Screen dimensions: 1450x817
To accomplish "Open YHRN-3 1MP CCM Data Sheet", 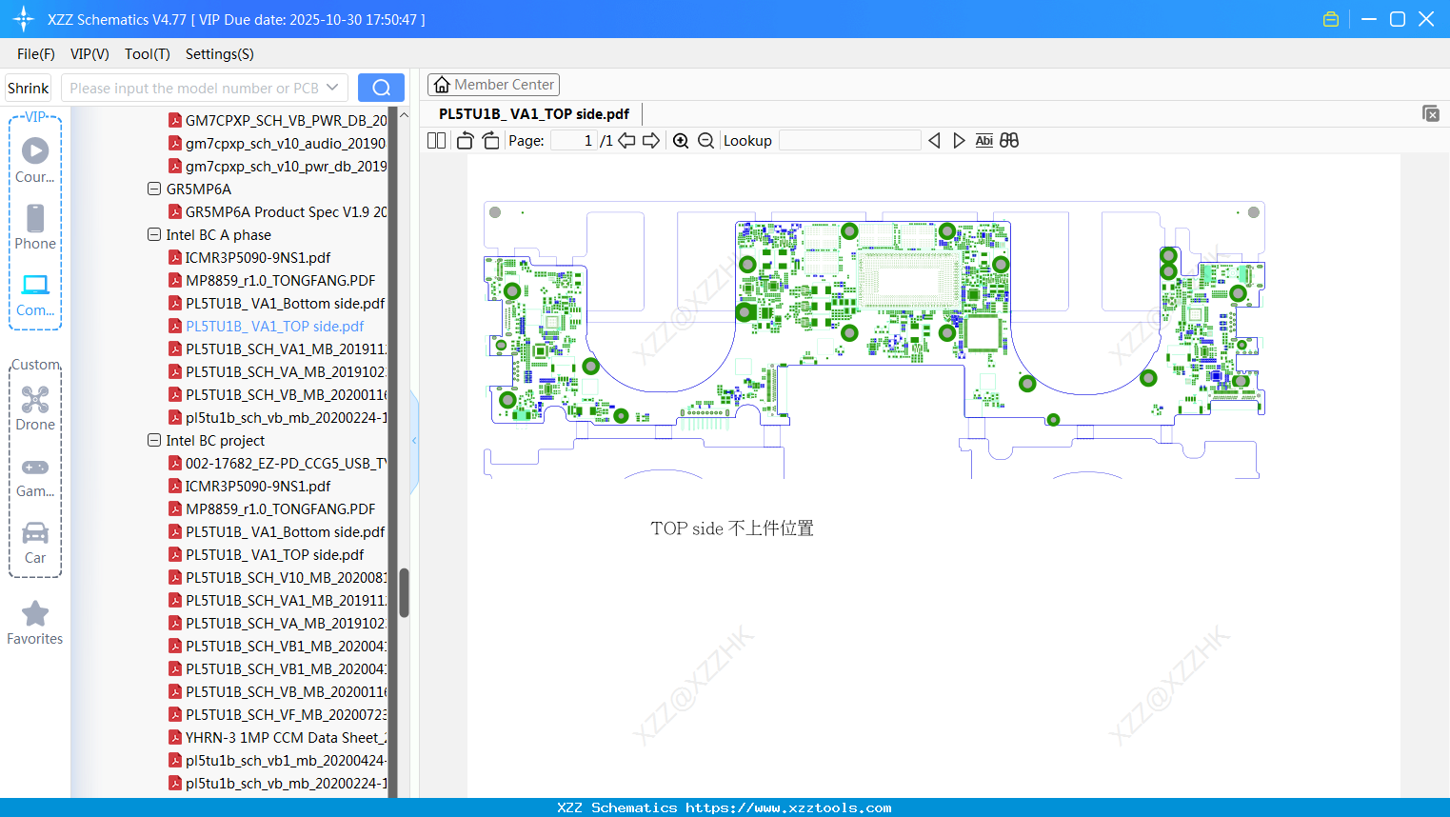I will (278, 737).
